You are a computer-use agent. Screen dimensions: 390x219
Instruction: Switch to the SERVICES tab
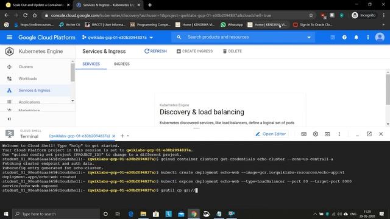91,64
